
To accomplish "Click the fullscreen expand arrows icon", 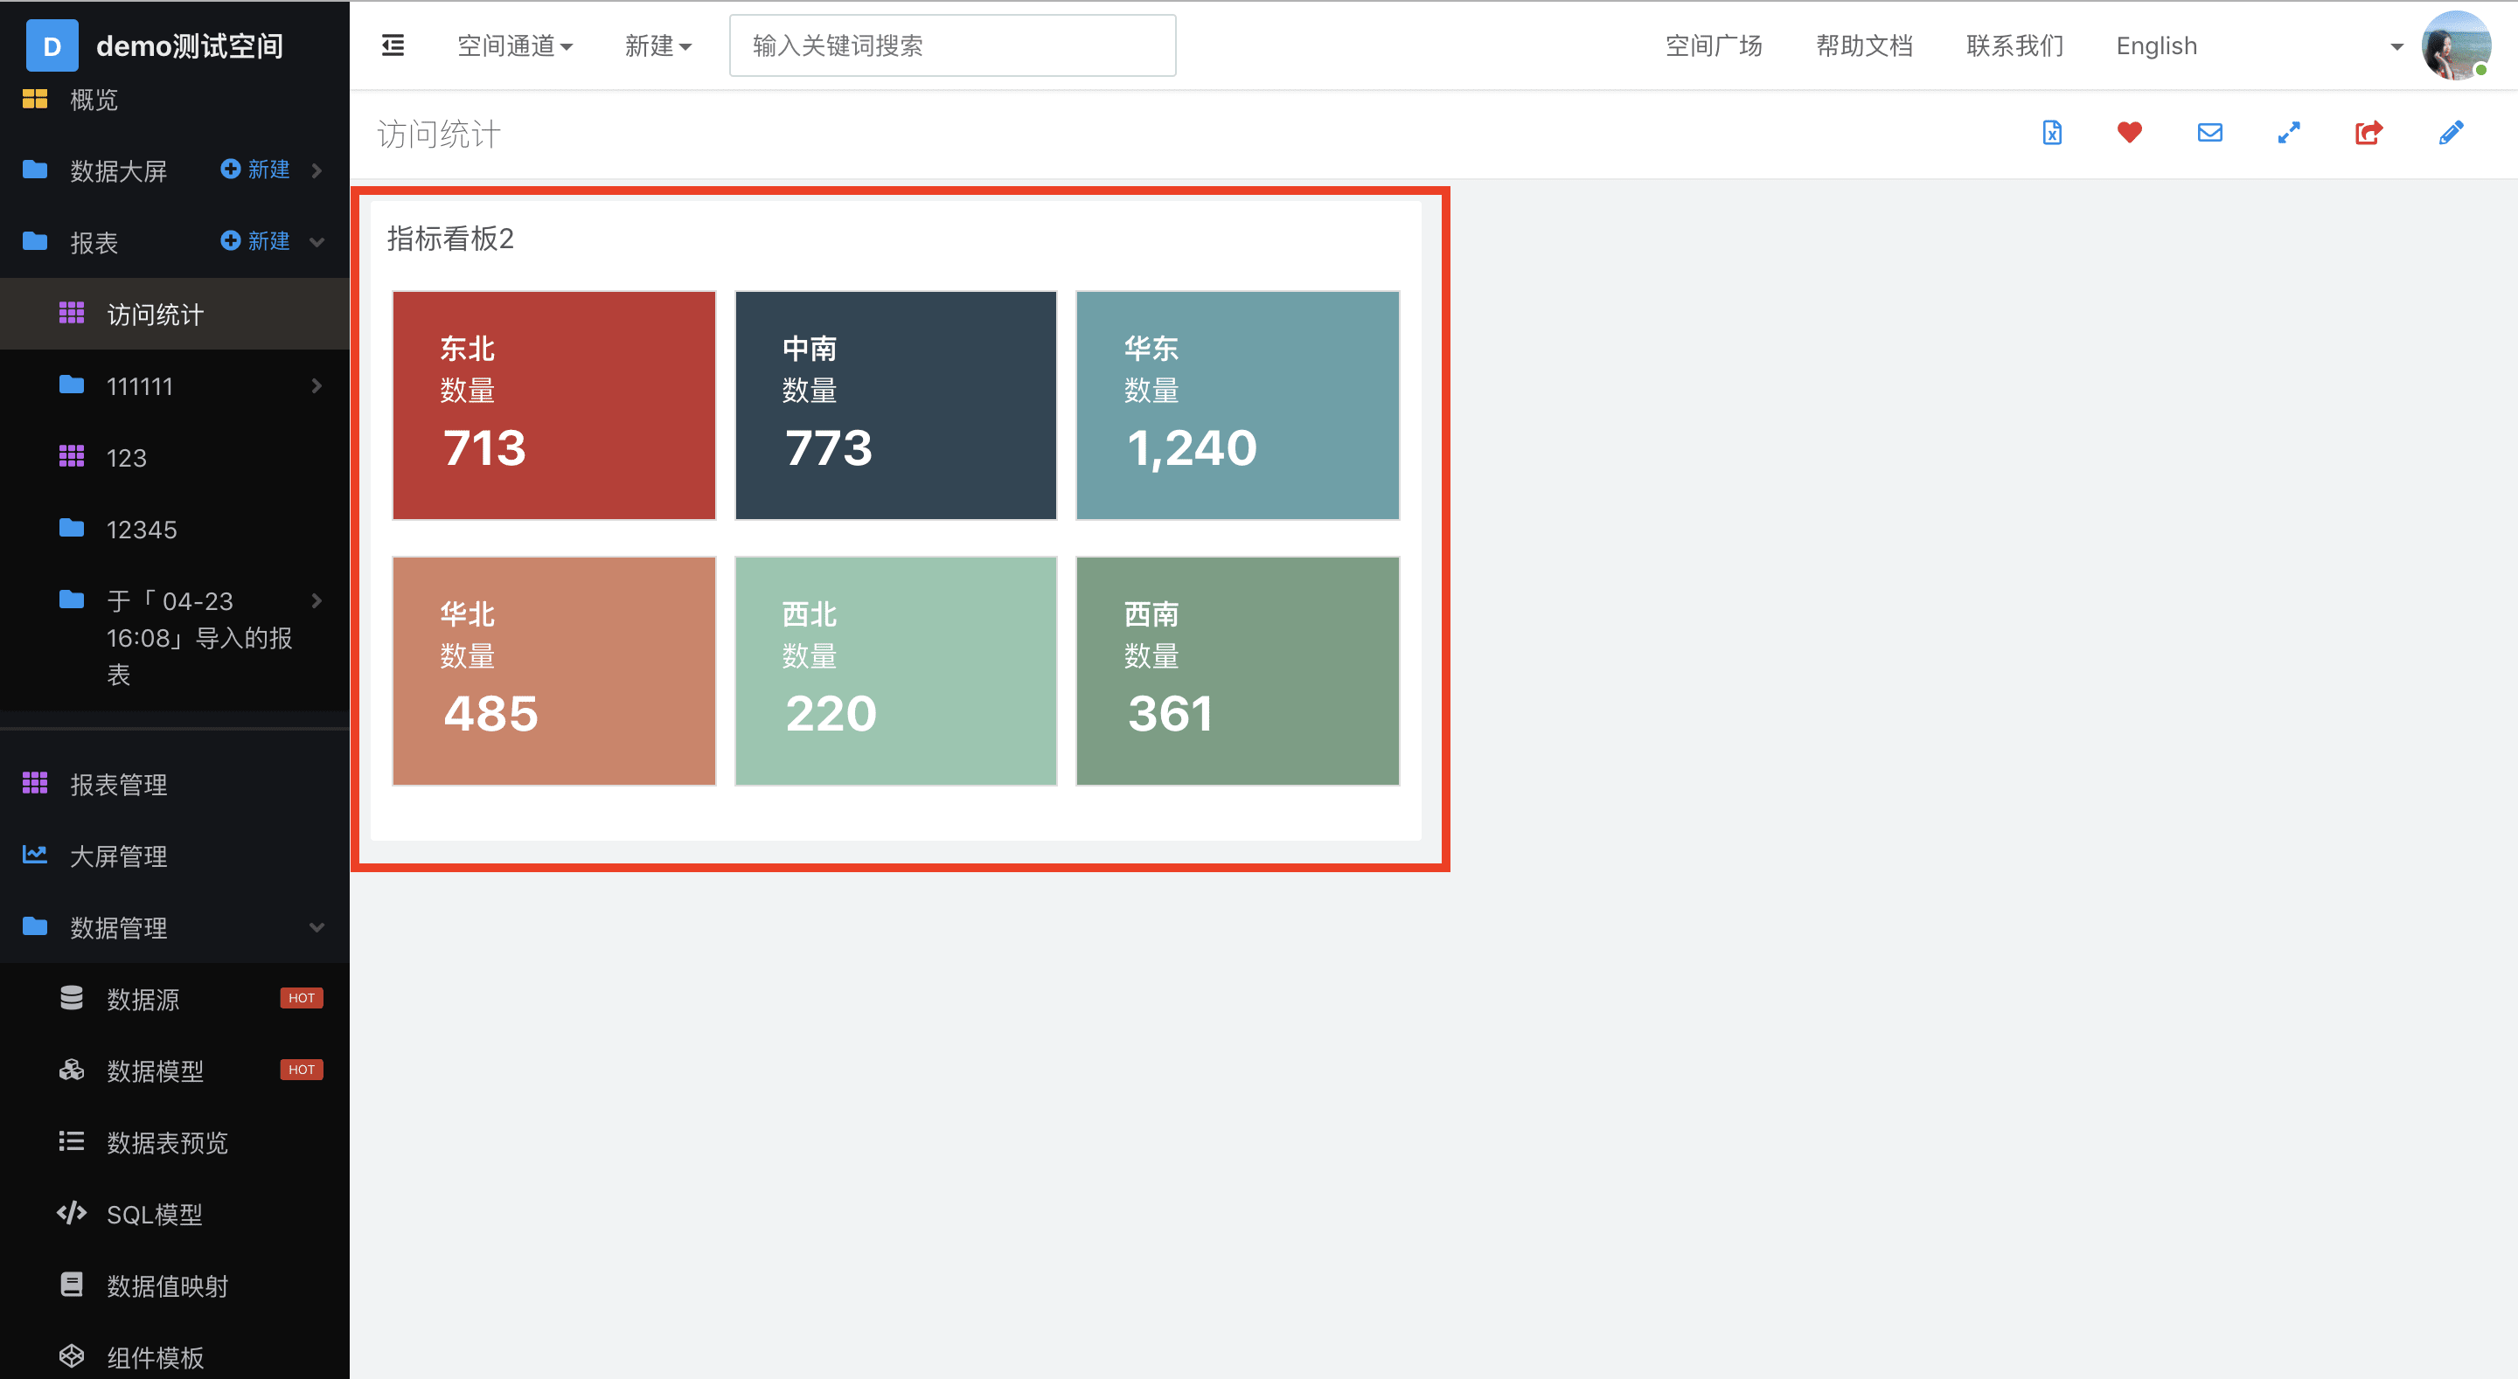I will pyautogui.click(x=2289, y=133).
